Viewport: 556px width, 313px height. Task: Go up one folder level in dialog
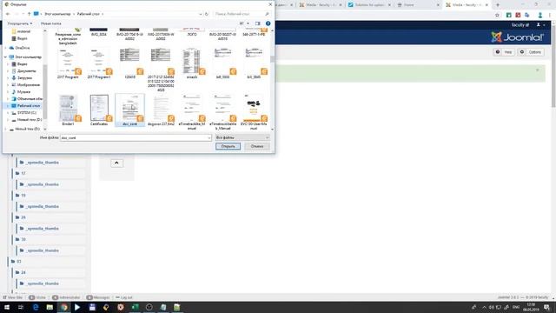tap(30, 14)
